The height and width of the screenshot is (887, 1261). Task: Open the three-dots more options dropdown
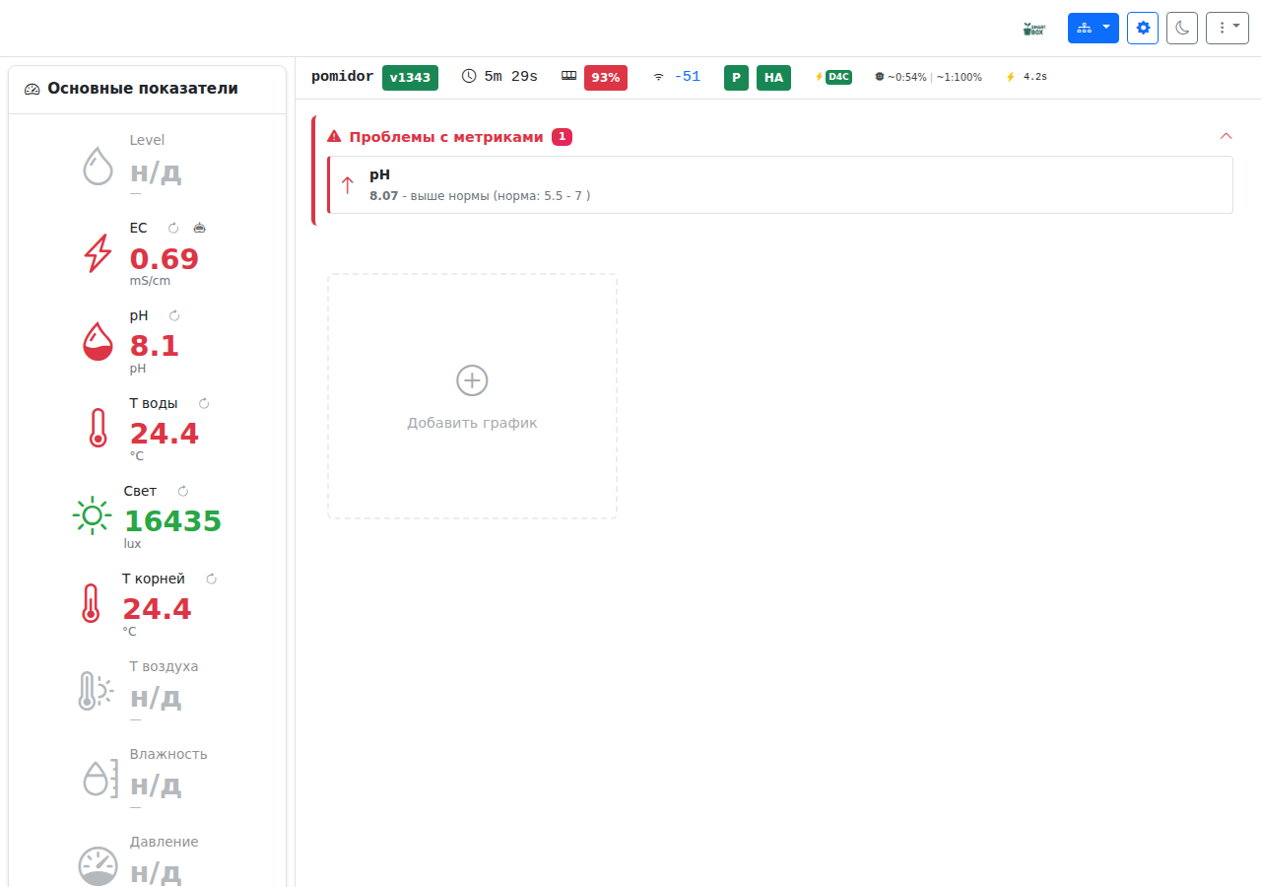tap(1228, 28)
